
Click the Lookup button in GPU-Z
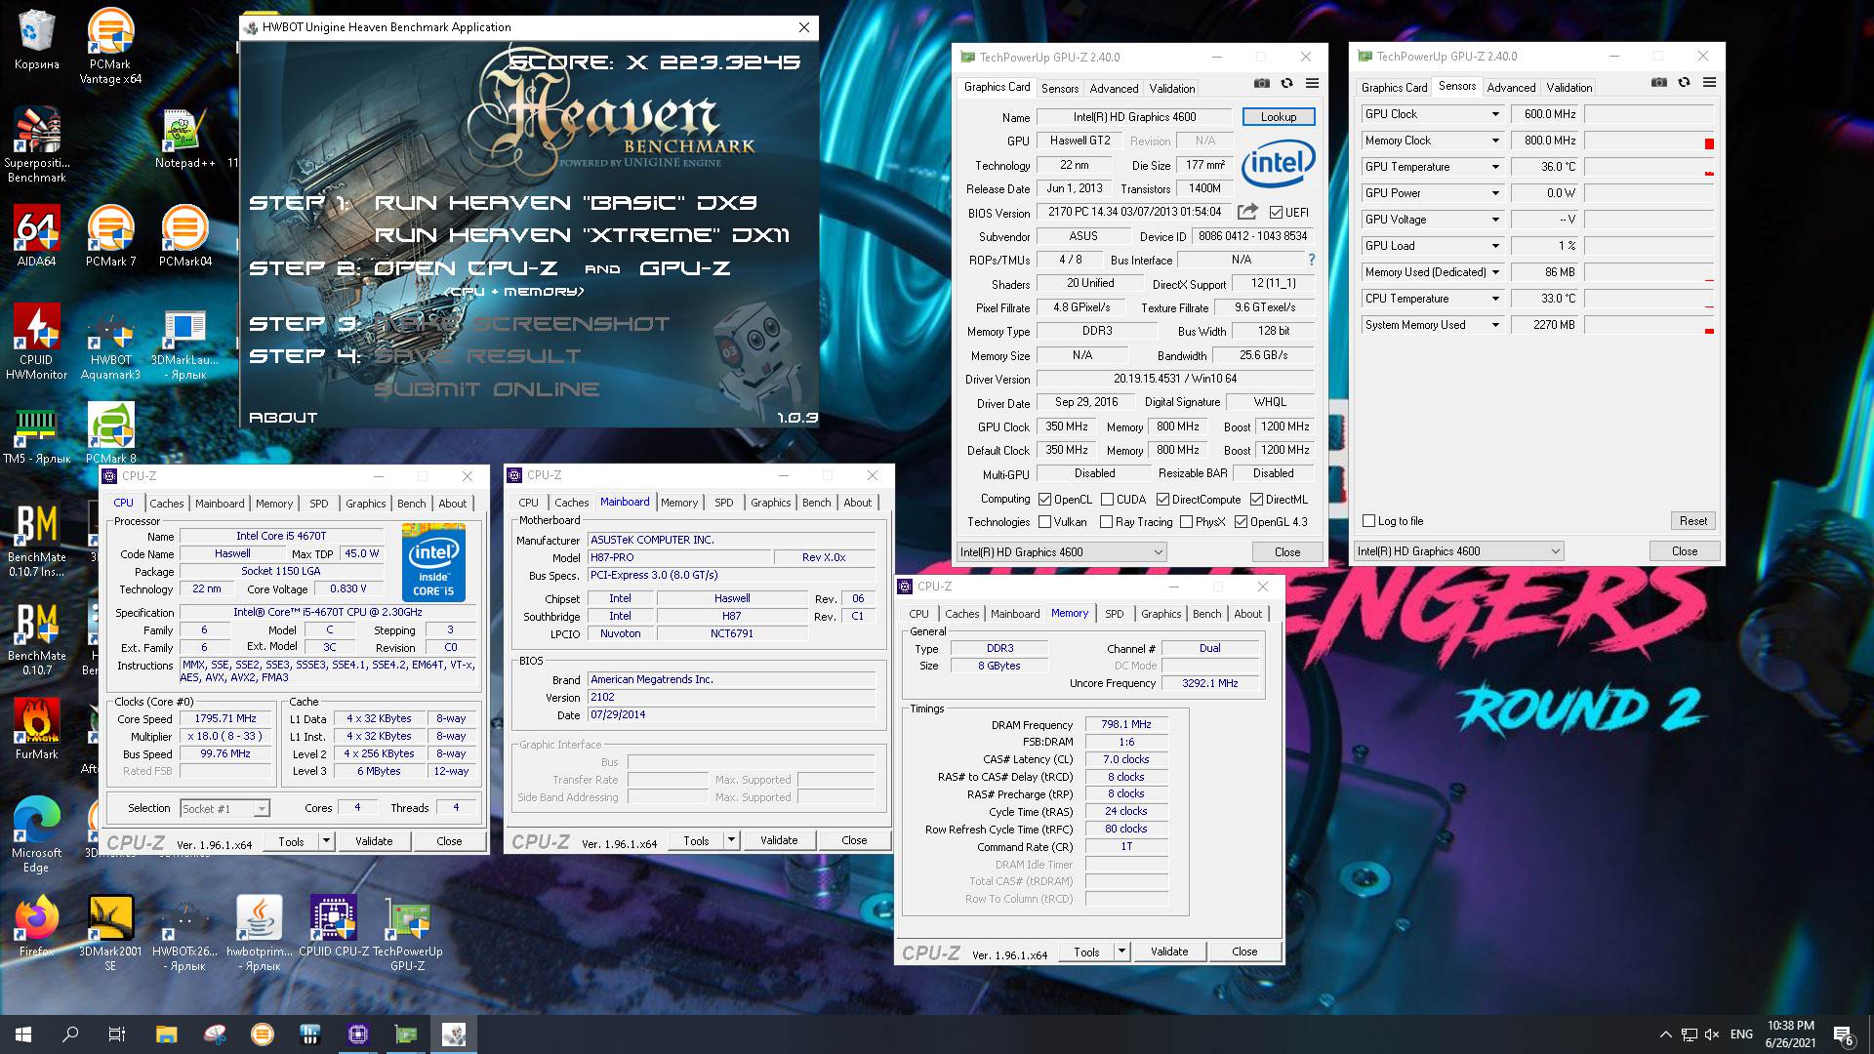point(1279,117)
